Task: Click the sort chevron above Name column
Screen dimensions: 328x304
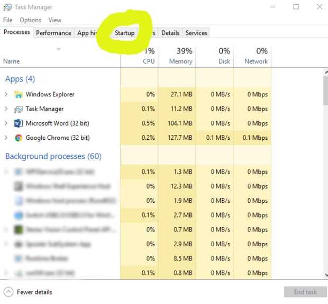Action: click(x=59, y=49)
